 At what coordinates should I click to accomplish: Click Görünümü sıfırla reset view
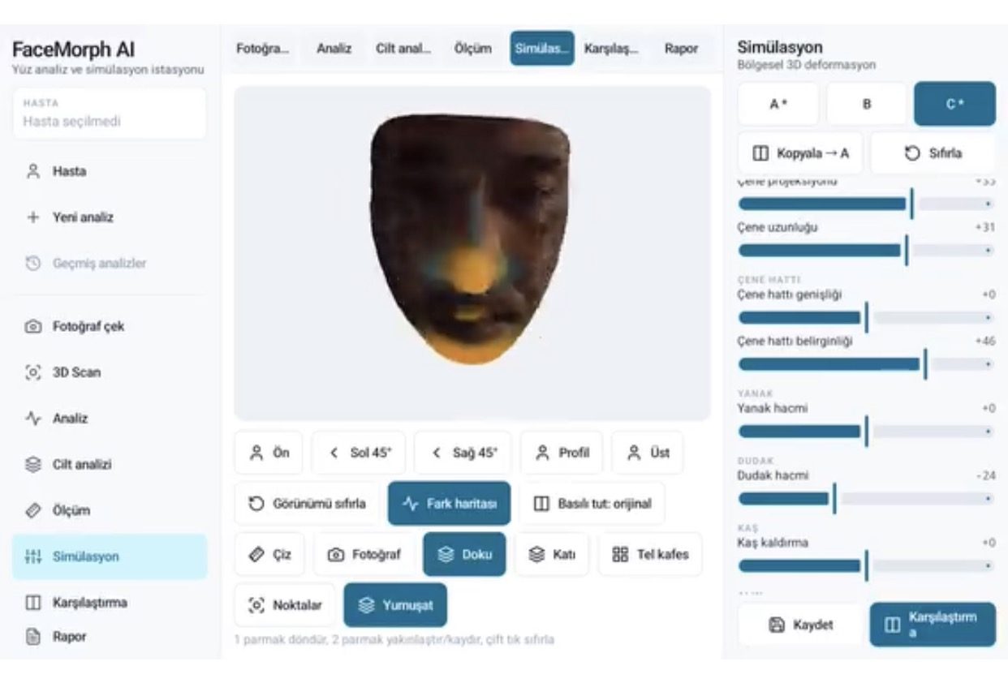pos(307,504)
